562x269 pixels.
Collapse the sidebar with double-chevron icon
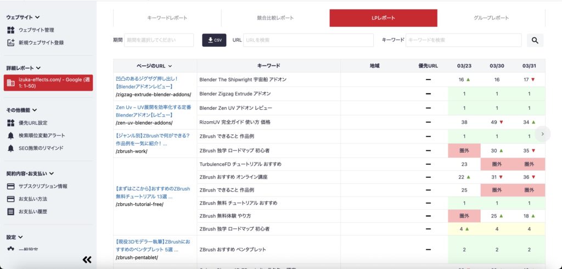tap(87, 260)
